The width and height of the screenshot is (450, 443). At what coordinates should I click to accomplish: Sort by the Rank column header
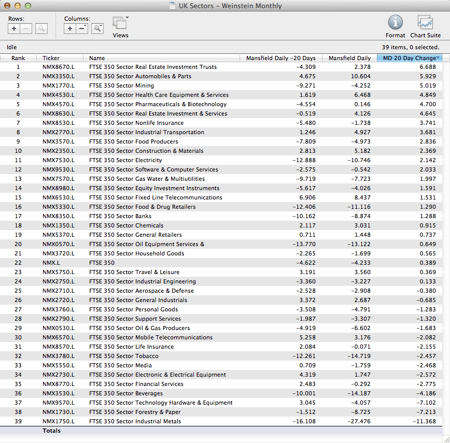pos(18,58)
